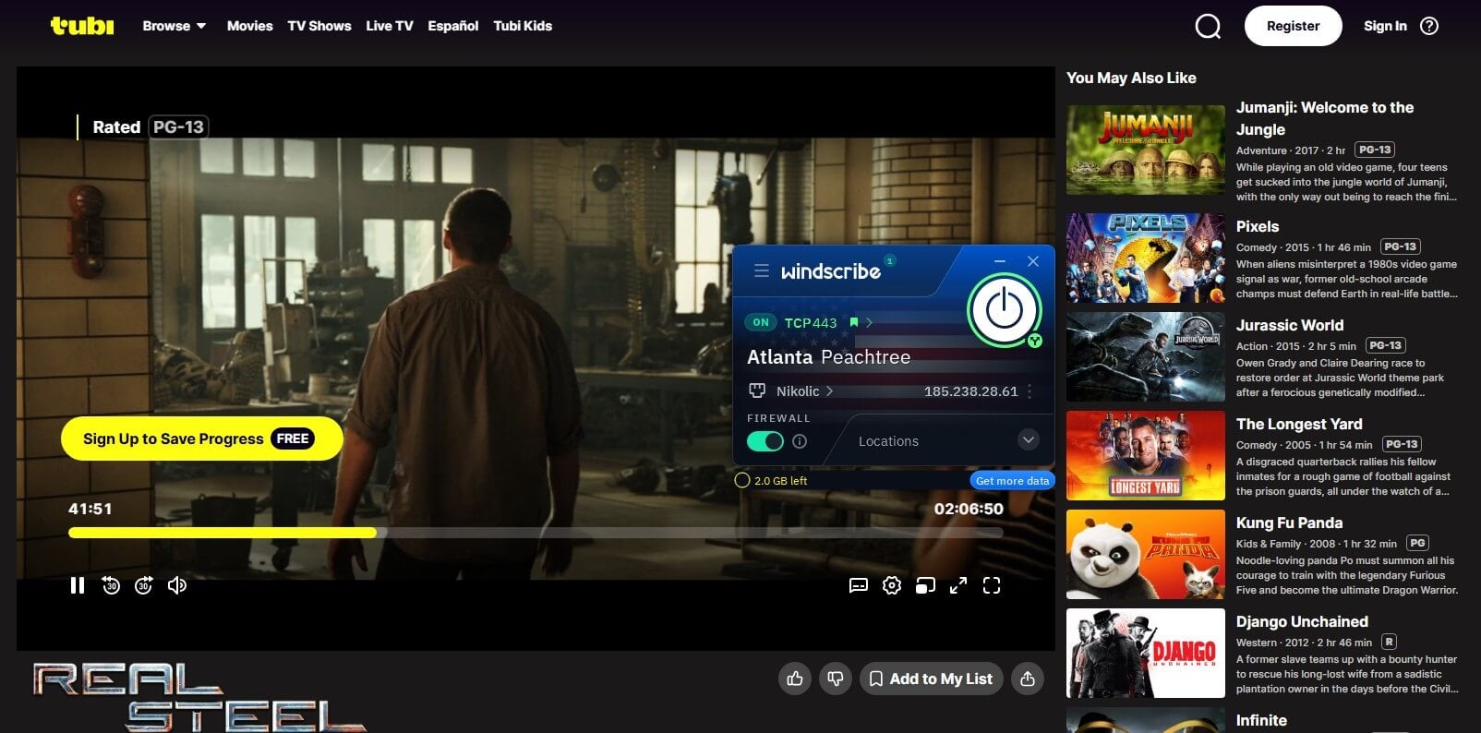Click the Real Steel title logo
The image size is (1481, 733).
tap(199, 697)
